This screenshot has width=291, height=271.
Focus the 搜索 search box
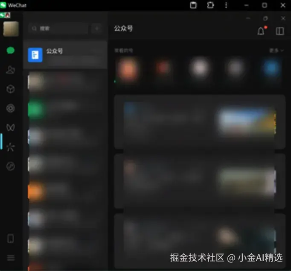tap(58, 29)
